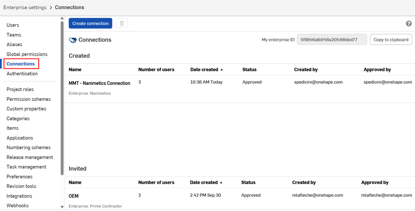Click the Connections handshake icon
Screen dimensions: 415x211
(x=73, y=40)
